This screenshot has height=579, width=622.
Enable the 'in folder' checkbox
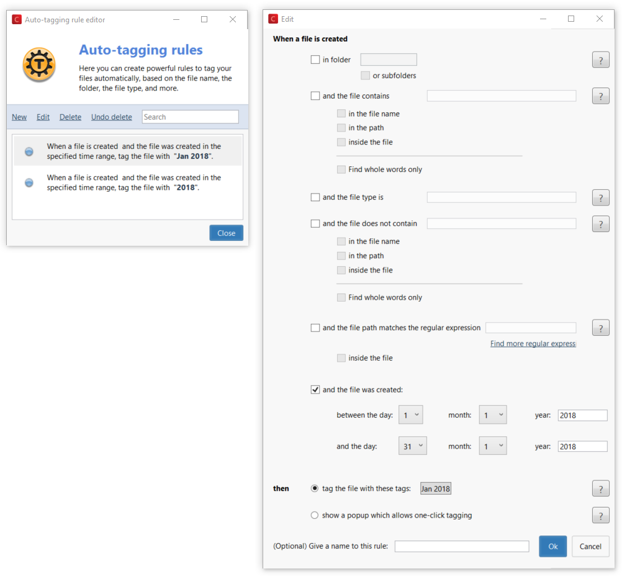point(315,60)
